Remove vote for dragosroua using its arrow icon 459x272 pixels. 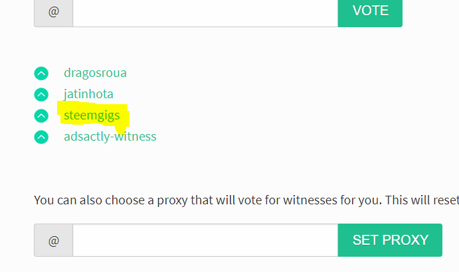tap(41, 74)
